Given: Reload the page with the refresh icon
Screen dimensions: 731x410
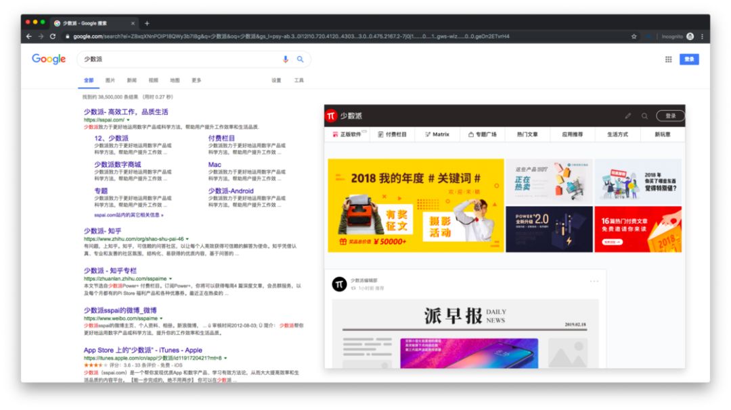Looking at the screenshot, I should tap(53, 36).
